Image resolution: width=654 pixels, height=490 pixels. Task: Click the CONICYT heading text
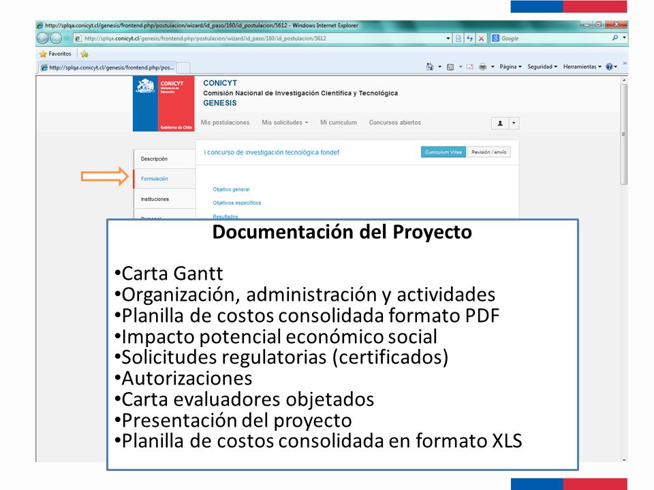pos(220,83)
